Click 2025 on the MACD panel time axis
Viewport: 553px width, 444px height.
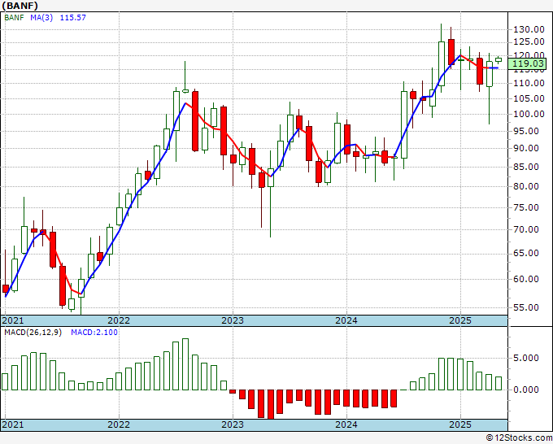(460, 424)
